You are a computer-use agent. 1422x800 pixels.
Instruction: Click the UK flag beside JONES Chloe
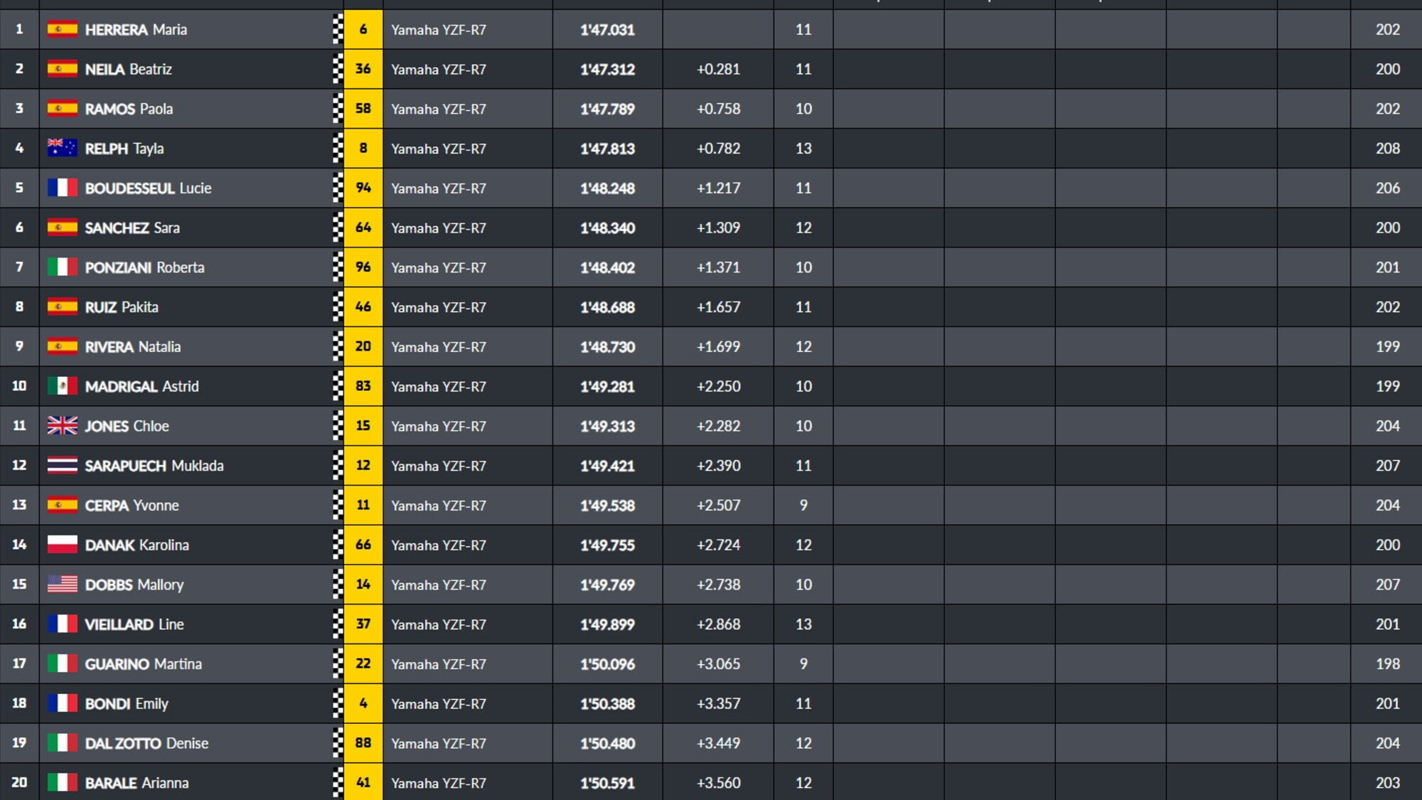pyautogui.click(x=63, y=426)
